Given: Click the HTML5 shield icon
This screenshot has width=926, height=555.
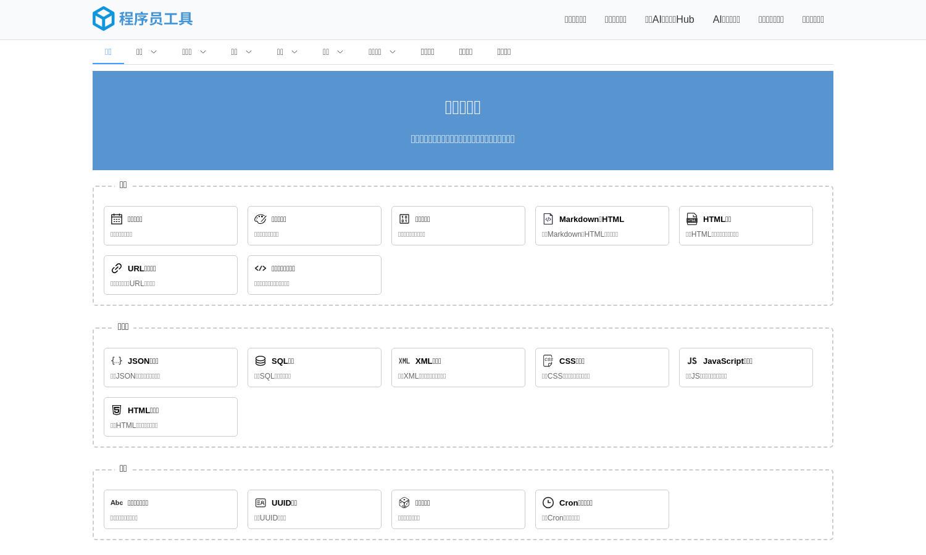Looking at the screenshot, I should pyautogui.click(x=117, y=410).
